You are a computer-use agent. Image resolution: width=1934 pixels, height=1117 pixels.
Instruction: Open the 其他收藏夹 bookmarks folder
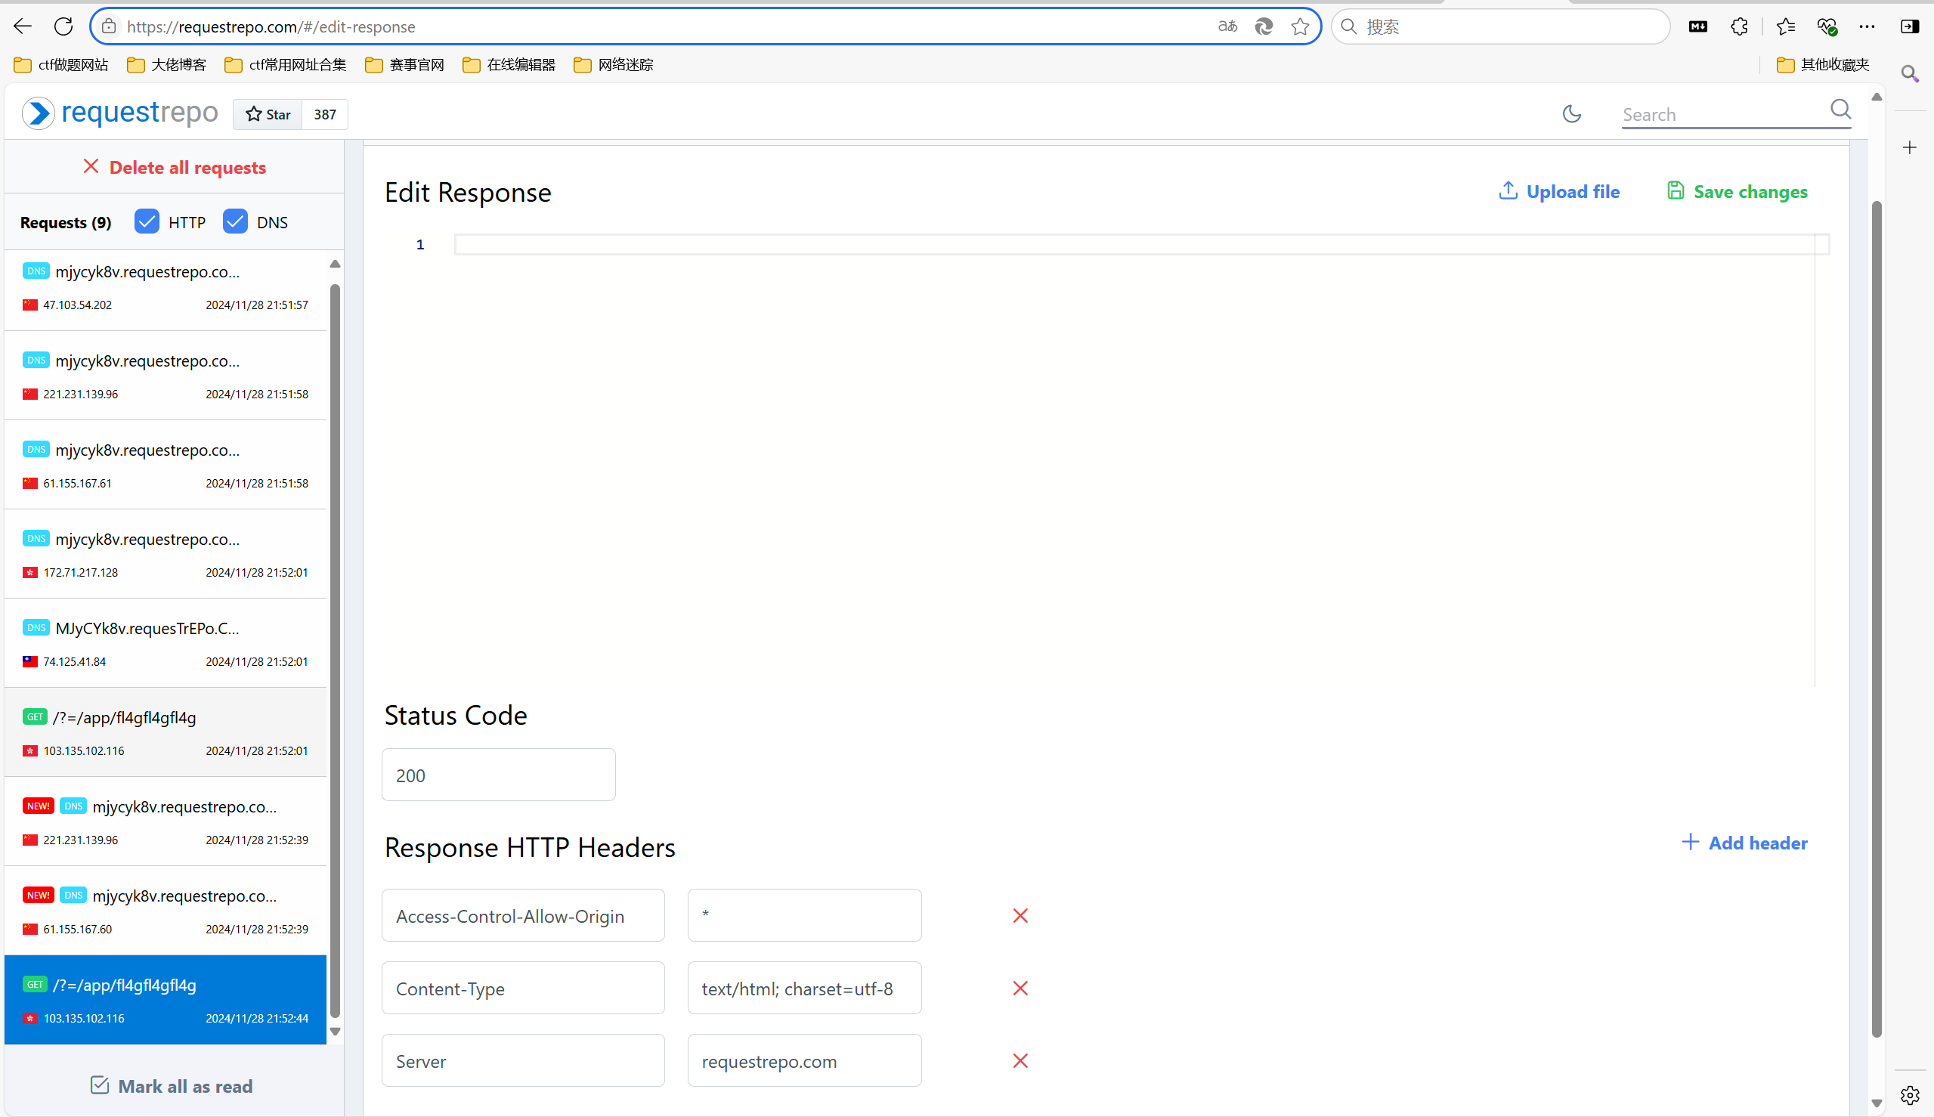coord(1823,64)
